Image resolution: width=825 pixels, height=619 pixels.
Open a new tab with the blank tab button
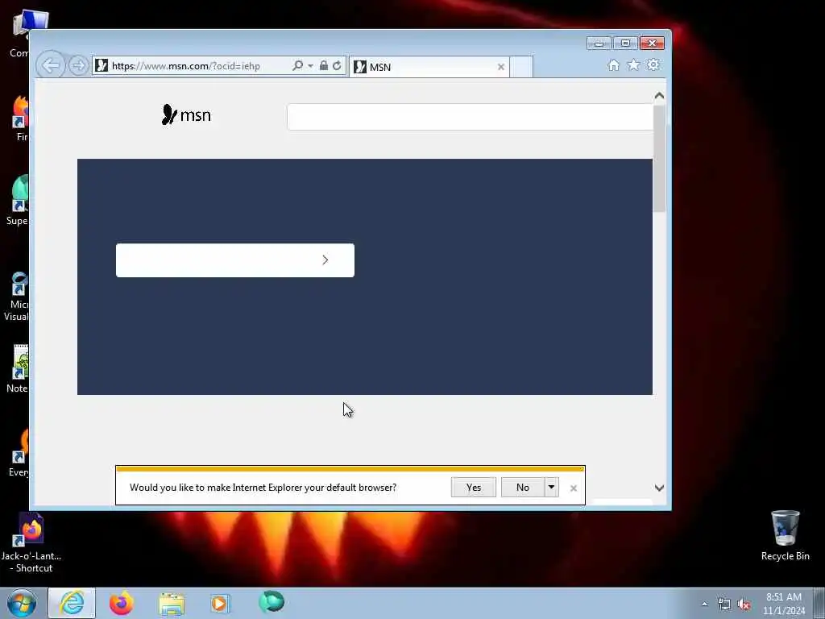point(521,67)
